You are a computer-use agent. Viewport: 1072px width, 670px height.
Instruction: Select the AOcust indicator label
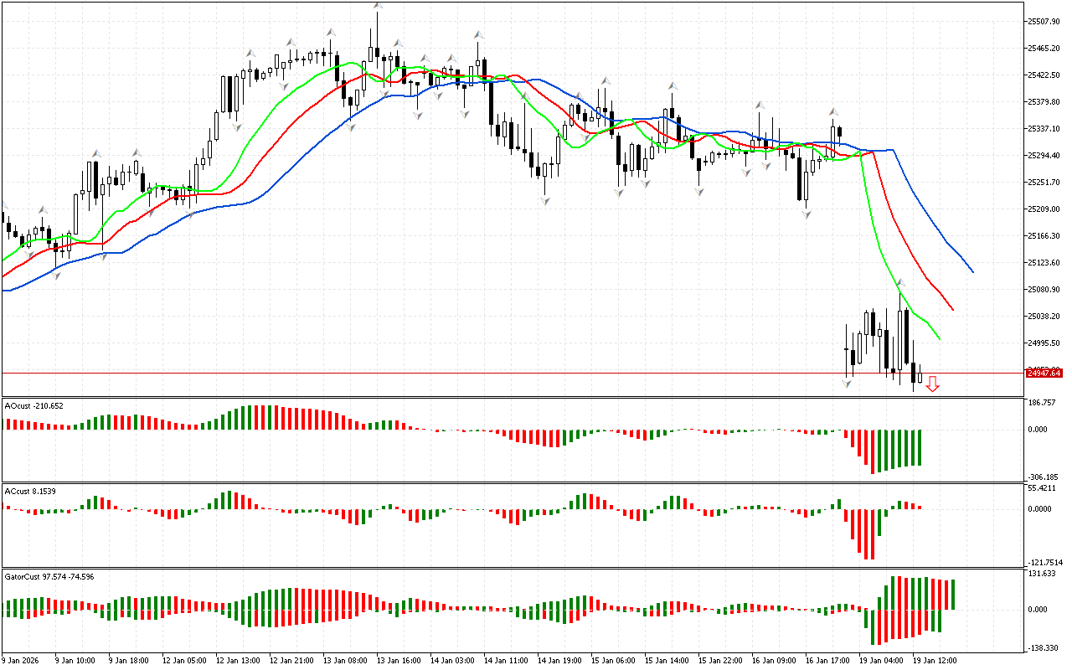(33, 406)
